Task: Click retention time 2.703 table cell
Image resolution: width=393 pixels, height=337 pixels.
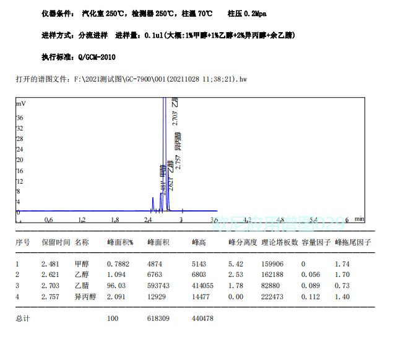Action: 50,286
